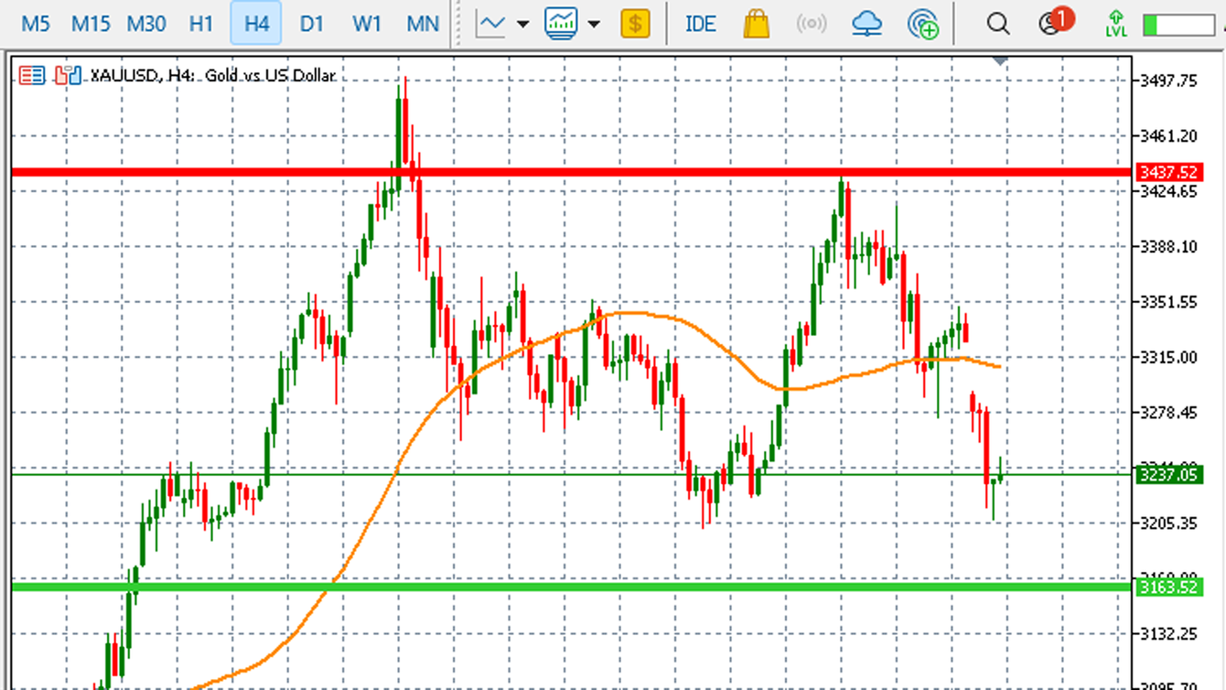
Task: Click the yellow dollar trade icon
Action: point(637,25)
